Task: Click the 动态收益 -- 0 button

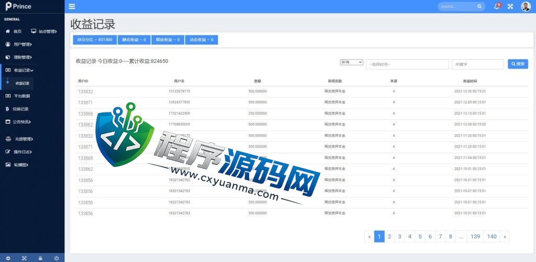Action: pos(202,40)
